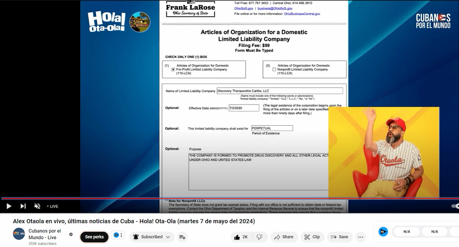Click the 'Articles of Organization for a Domestic' heading

[x=254, y=32]
